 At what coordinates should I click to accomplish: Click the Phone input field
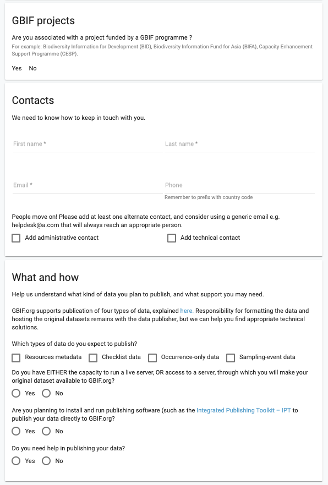coord(237,186)
